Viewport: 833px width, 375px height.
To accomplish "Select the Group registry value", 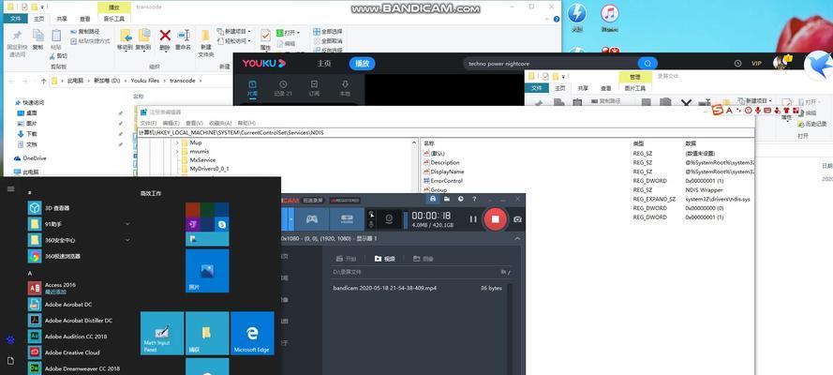I will [x=439, y=189].
